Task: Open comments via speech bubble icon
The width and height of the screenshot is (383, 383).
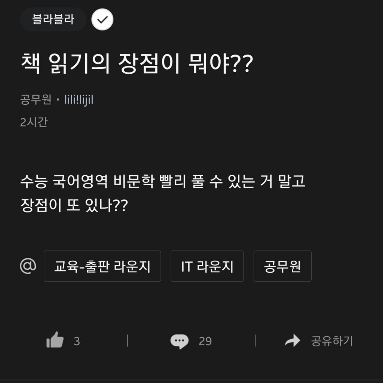Action: [x=179, y=341]
